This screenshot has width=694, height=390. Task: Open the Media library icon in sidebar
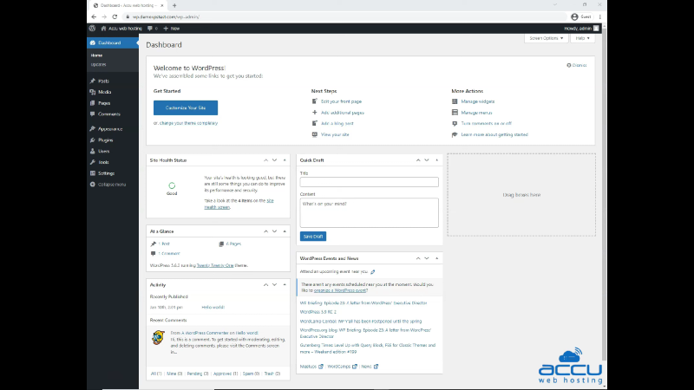coord(93,92)
